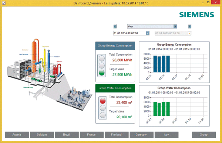This screenshot has height=143, width=222.
Task: Open the end date 01.01.2015 dropdown arrow
Action: [x=189, y=33]
